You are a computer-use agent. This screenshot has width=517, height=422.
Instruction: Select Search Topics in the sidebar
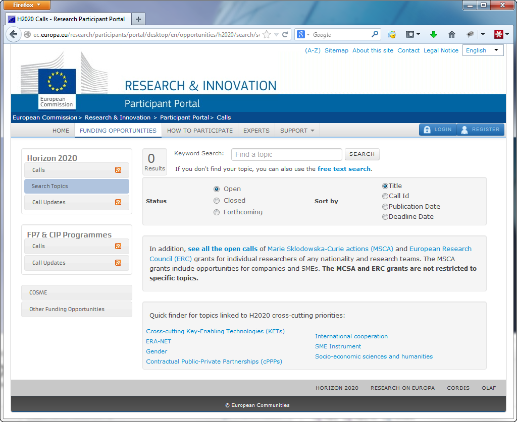[77, 186]
